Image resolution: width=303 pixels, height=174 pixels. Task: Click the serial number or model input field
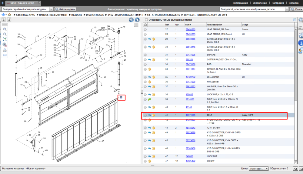click(x=25, y=9)
